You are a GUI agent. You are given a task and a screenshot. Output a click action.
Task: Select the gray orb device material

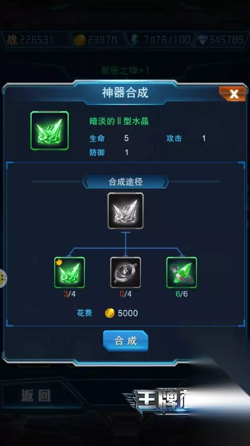point(125,272)
